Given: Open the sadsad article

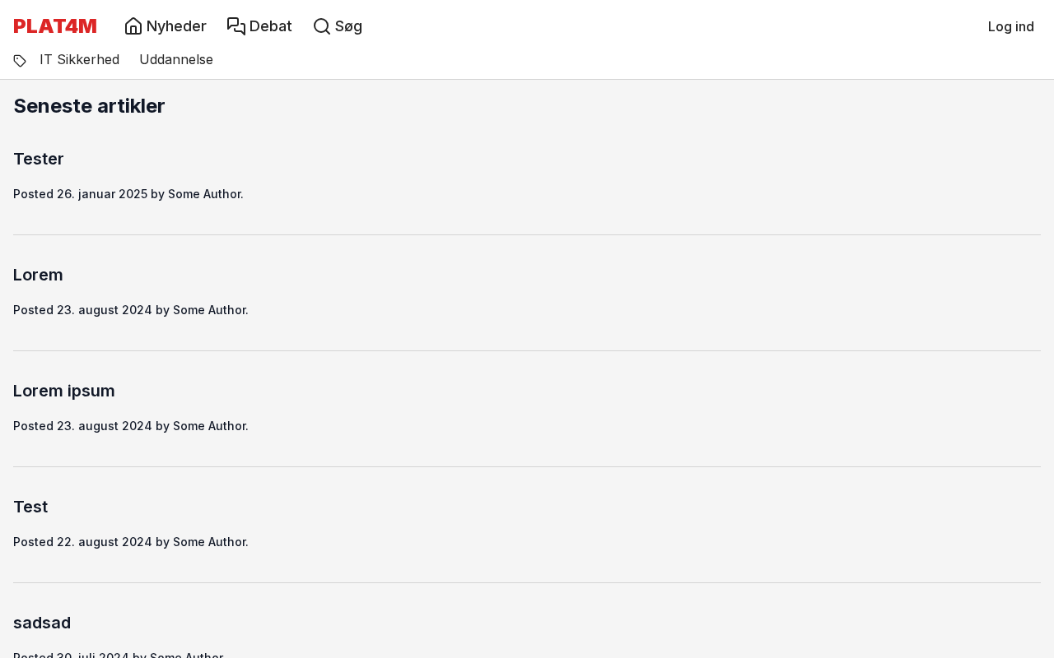Looking at the screenshot, I should point(42,623).
